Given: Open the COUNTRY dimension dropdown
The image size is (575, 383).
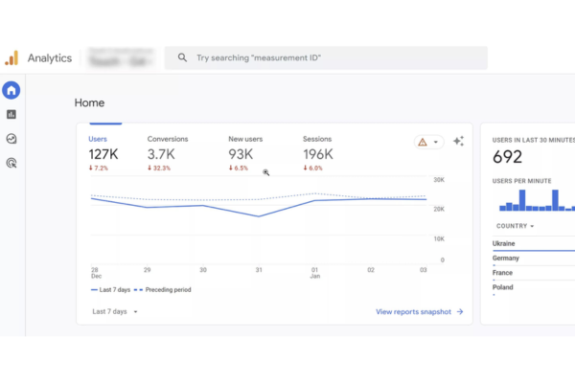Looking at the screenshot, I should pyautogui.click(x=515, y=226).
